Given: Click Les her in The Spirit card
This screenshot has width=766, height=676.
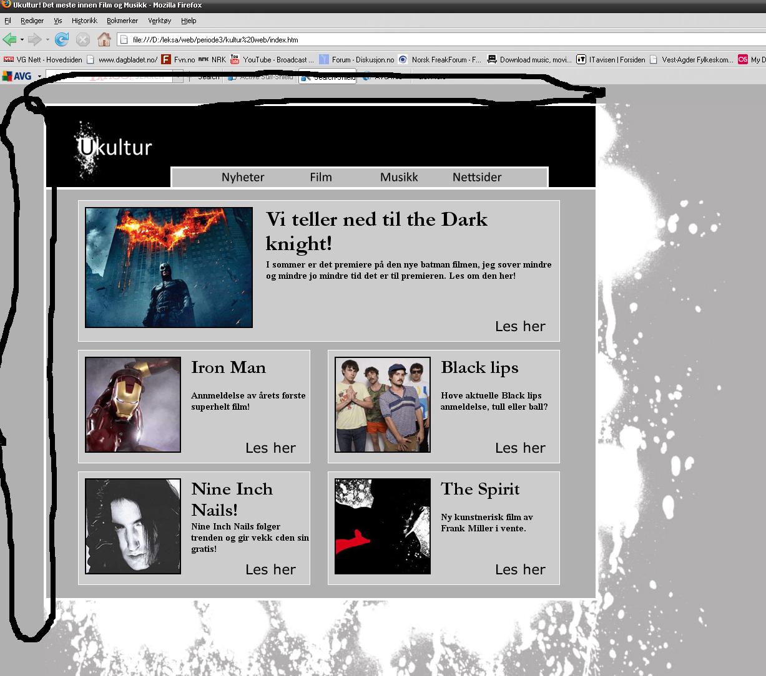Looking at the screenshot, I should (520, 569).
